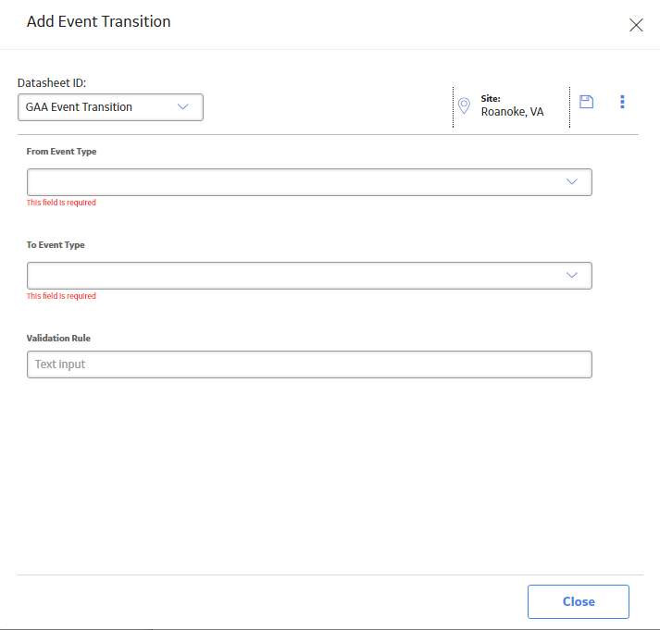This screenshot has width=660, height=630.
Task: Click the save datasheet icon
Action: (x=586, y=102)
